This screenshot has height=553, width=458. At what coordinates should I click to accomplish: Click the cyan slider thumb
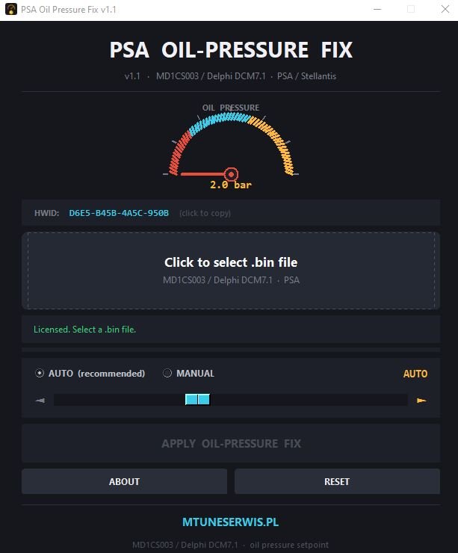click(x=197, y=400)
